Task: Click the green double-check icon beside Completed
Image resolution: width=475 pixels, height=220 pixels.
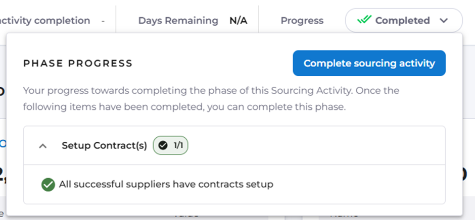Action: [x=364, y=20]
